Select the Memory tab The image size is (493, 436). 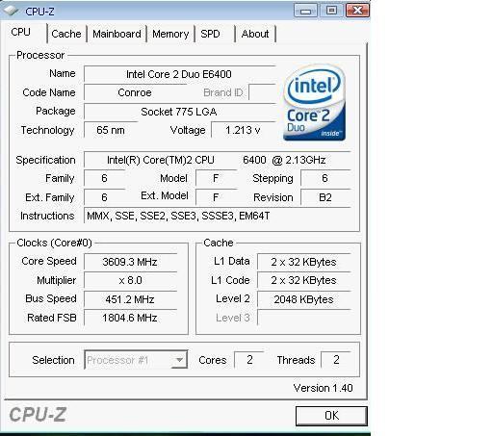[x=170, y=34]
